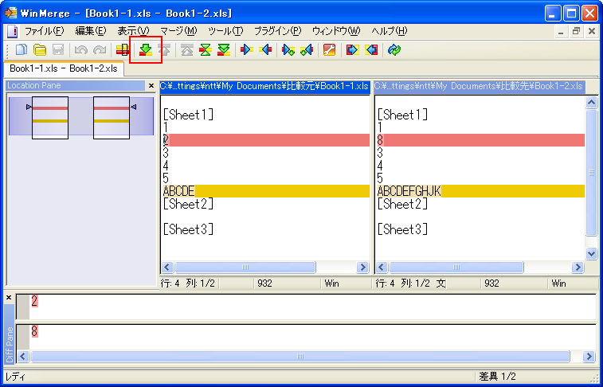
Task: Click the highlighted '8' line in right pane
Action: [x=480, y=140]
